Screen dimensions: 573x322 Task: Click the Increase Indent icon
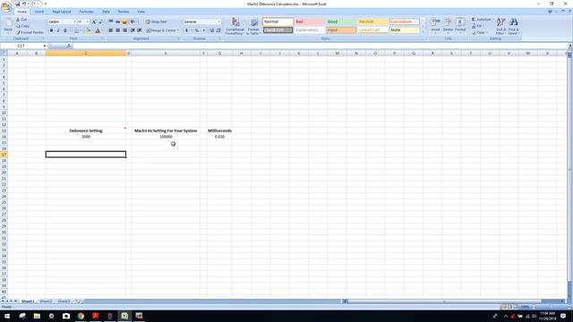point(140,30)
